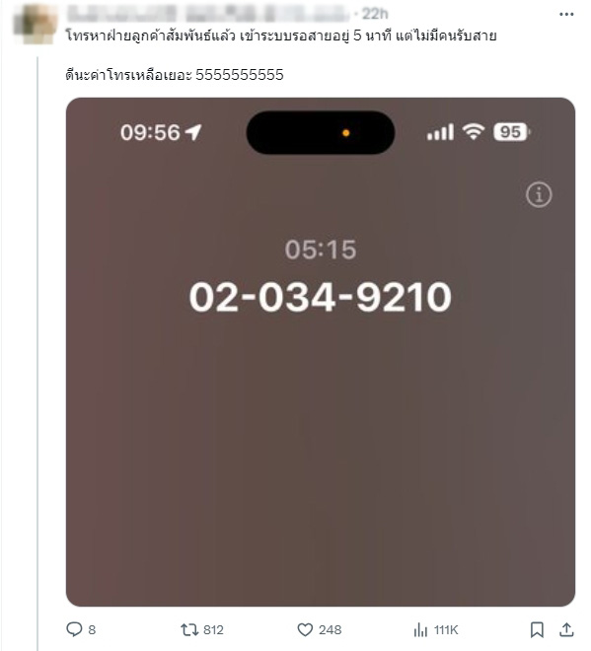Screen dimensions: 591x651
Task: Like the tweet with the heart icon
Action: click(305, 630)
